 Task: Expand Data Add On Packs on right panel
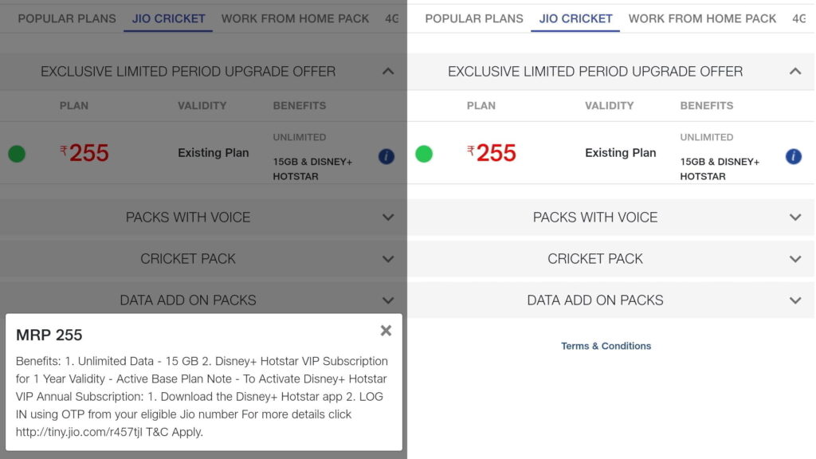(611, 300)
